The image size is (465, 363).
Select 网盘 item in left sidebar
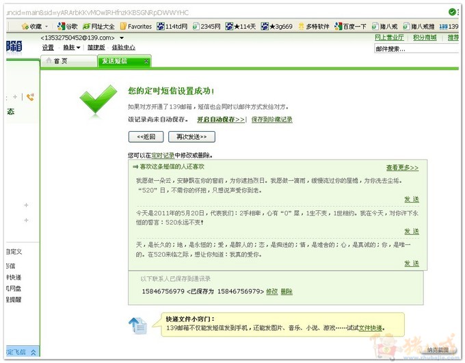14,289
